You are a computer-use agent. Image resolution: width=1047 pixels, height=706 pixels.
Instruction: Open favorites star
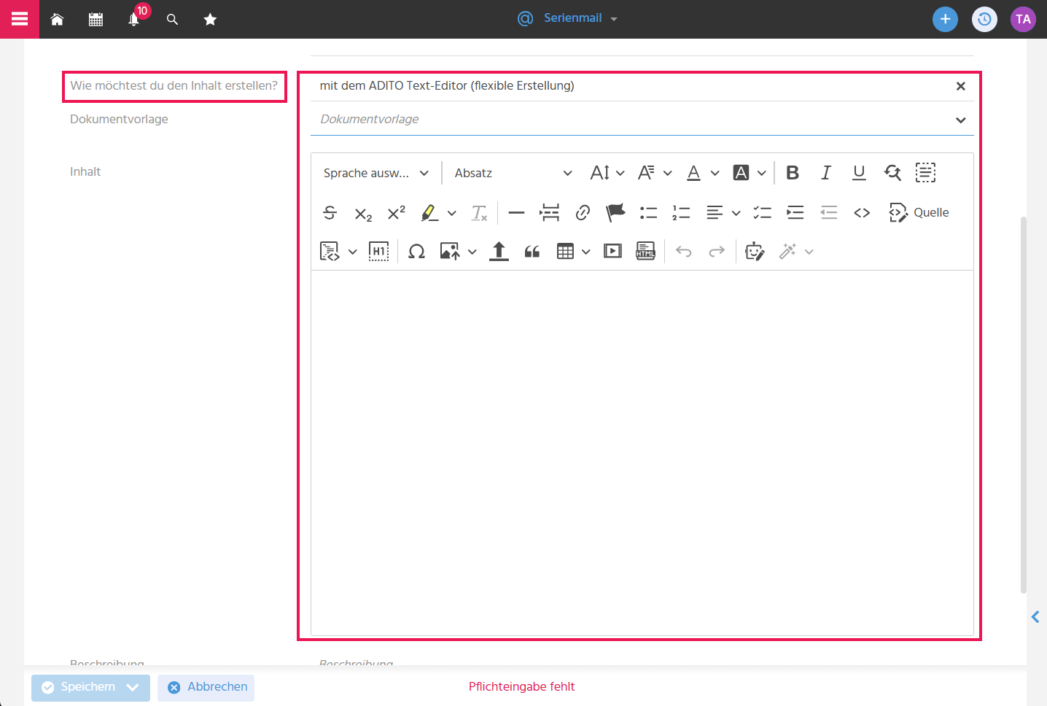coord(210,20)
